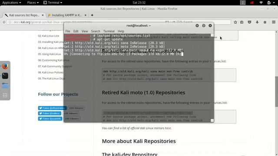Open 02. Kali Linux Live sidebar link
The width and height of the screenshot is (278, 156).
pos(49,36)
